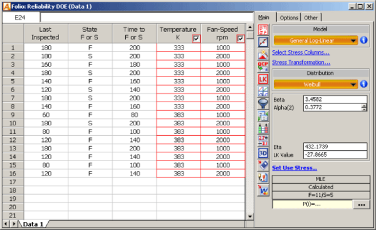Image resolution: width=376 pixels, height=230 pixels.
Task: Click the blue info icon beside Model
Action: click(x=363, y=40)
